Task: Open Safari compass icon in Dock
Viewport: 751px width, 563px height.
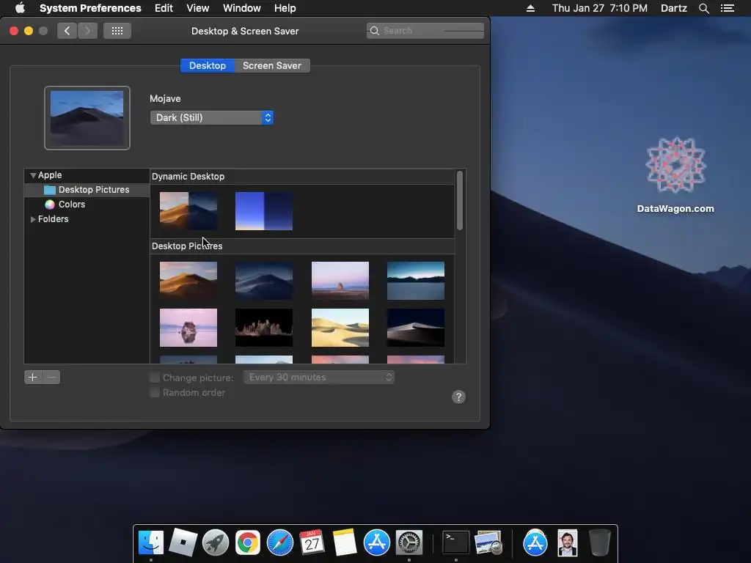Action: pyautogui.click(x=279, y=543)
